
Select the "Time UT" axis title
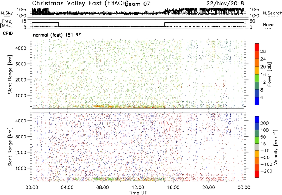(138, 193)
